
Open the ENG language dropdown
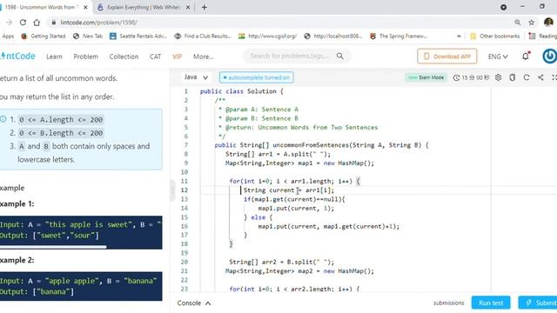pyautogui.click(x=498, y=57)
